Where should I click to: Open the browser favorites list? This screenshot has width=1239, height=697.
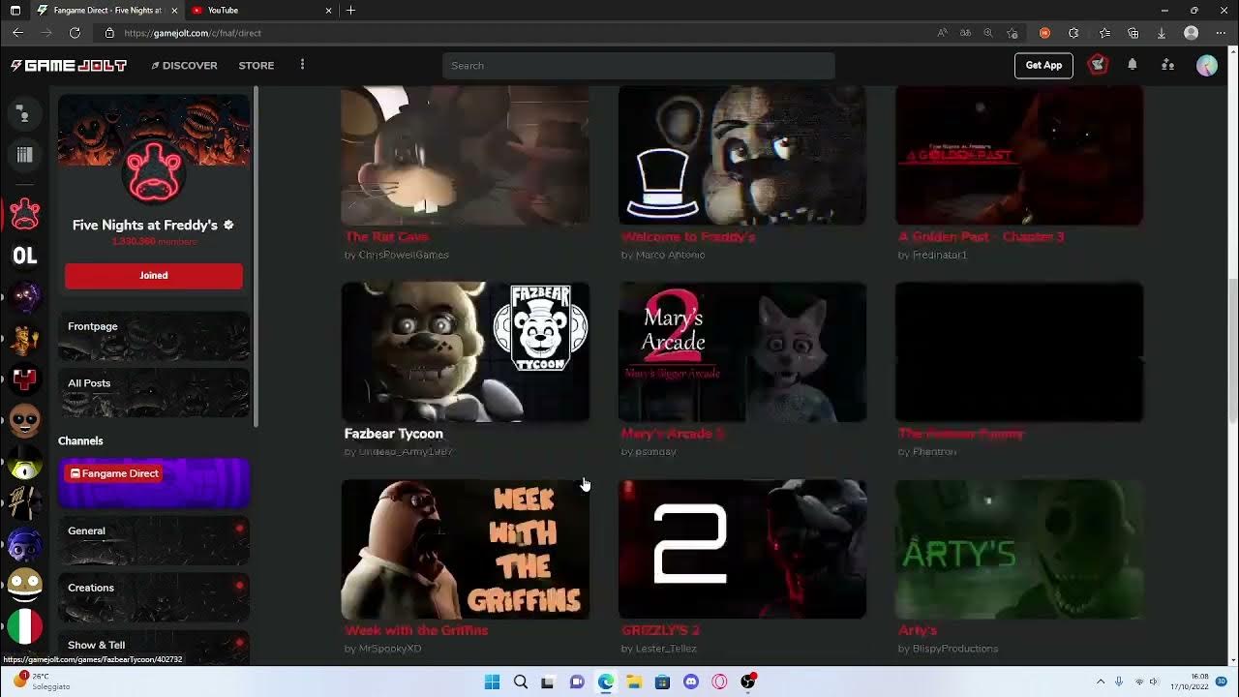(1104, 33)
